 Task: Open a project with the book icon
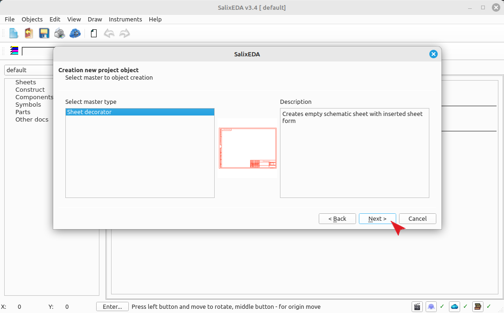tap(28, 34)
